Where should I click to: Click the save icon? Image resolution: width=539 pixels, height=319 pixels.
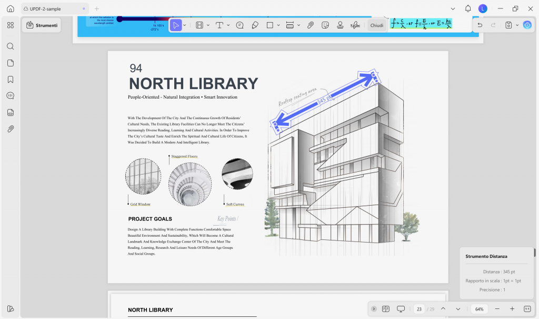tap(508, 25)
